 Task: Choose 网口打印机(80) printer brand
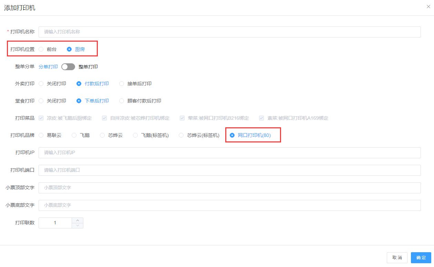(x=232, y=135)
